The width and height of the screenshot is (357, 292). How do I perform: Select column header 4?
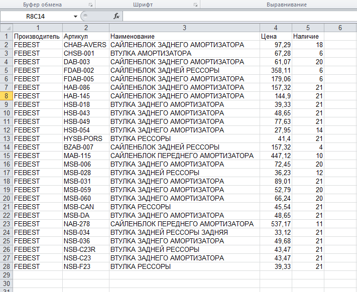(x=276, y=28)
